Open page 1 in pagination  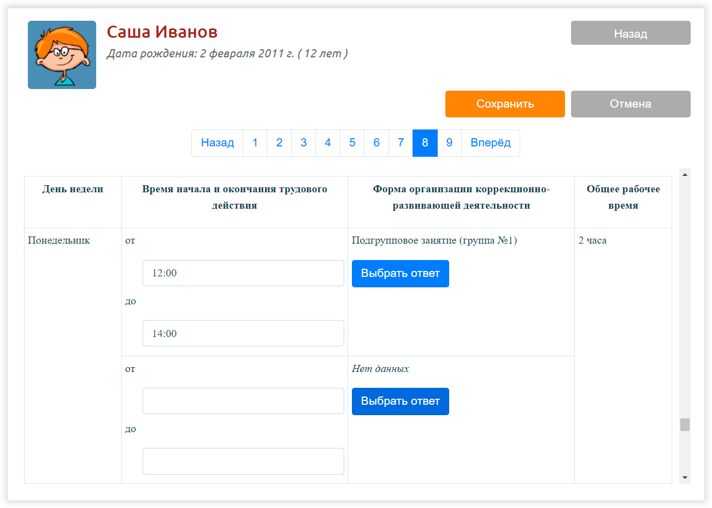(x=255, y=143)
